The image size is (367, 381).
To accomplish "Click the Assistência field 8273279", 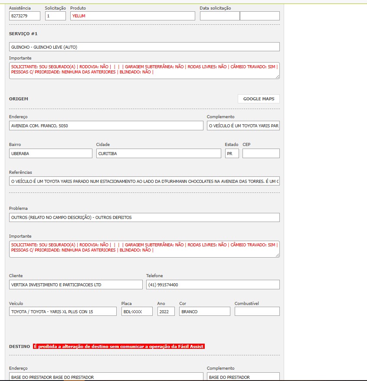I will [24, 16].
